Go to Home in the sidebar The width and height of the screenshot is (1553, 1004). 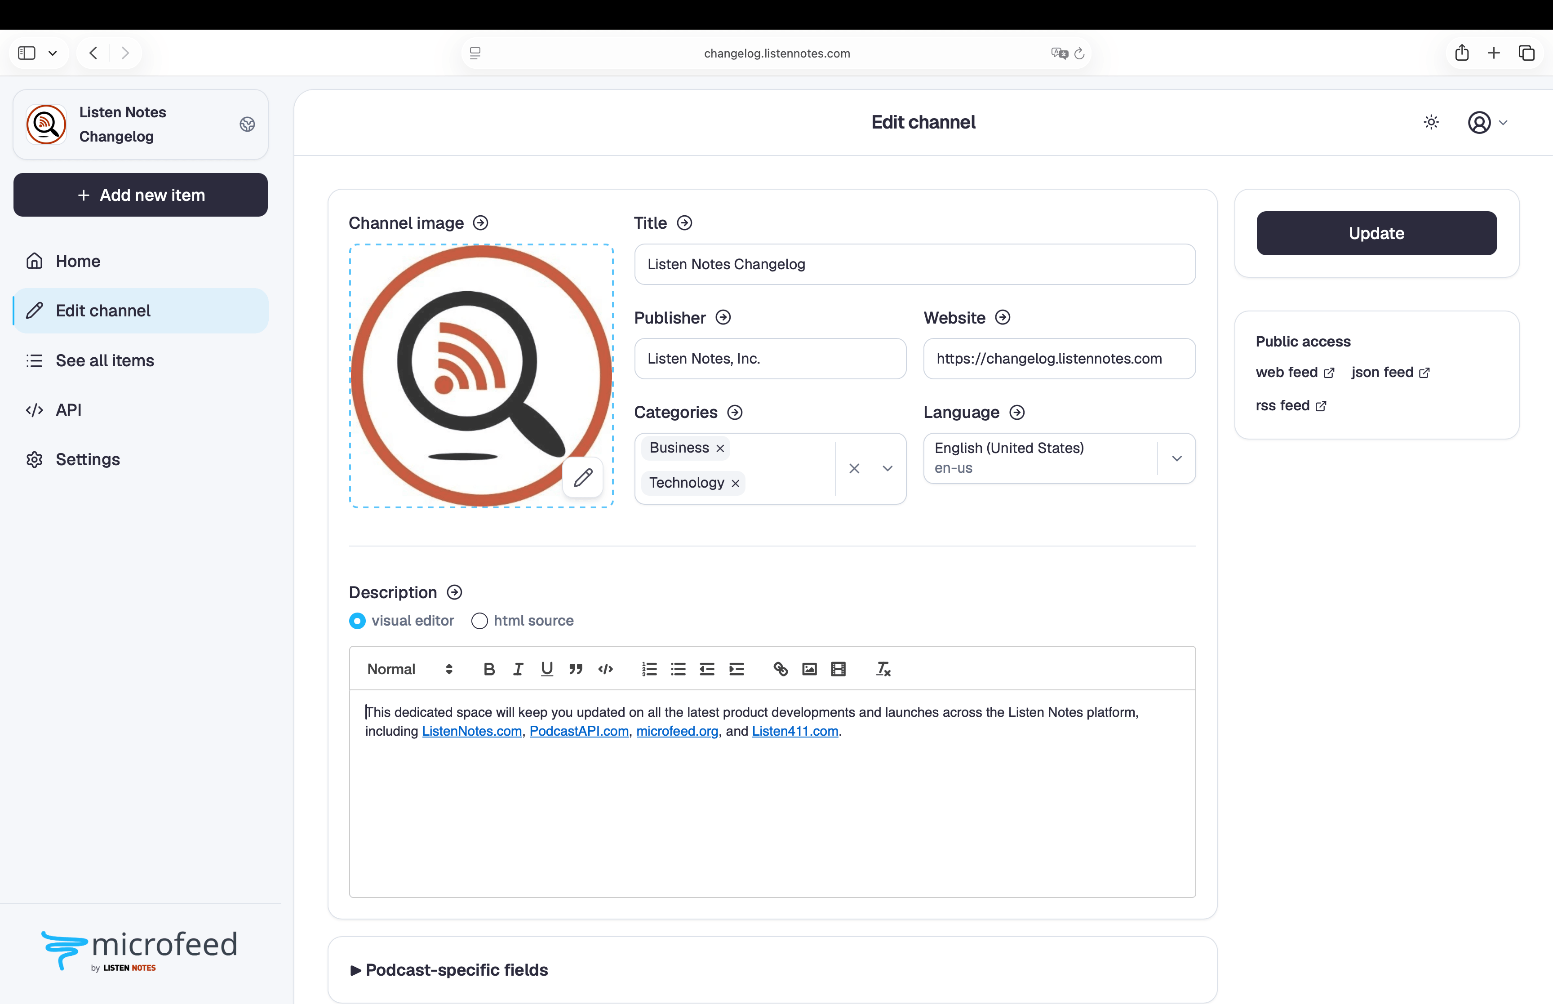point(141,261)
